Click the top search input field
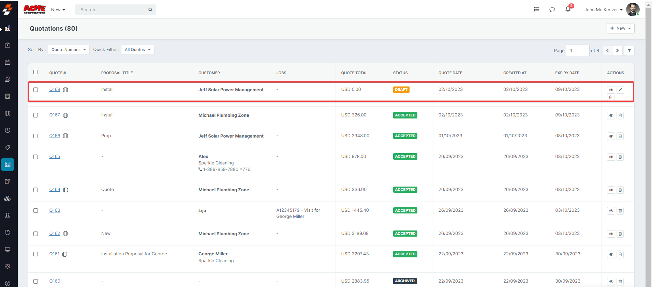The width and height of the screenshot is (652, 287). coord(113,10)
